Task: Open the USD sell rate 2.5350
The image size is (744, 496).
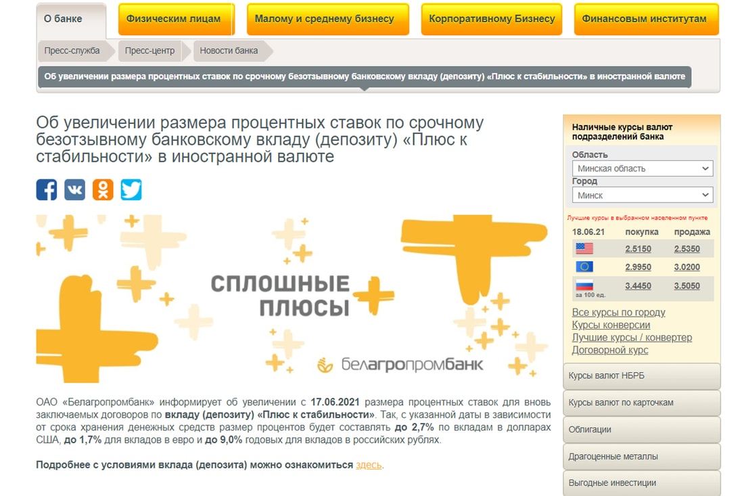Action: [x=687, y=249]
